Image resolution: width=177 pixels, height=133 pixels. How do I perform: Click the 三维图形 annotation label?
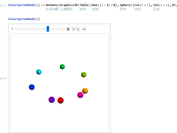click(x=66, y=9)
